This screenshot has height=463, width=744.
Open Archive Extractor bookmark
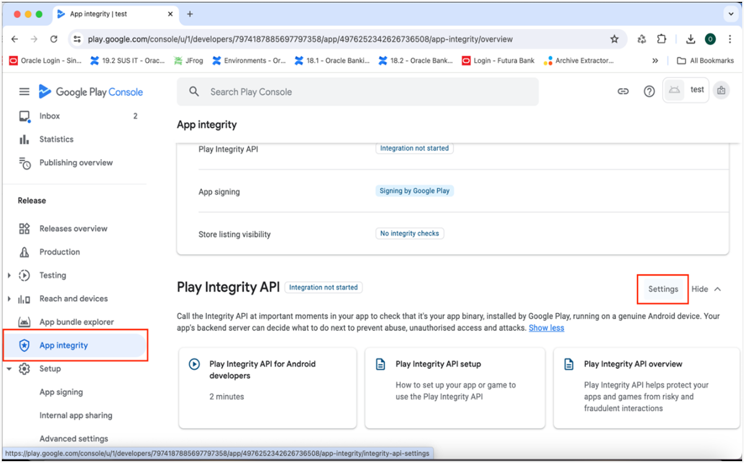(579, 61)
